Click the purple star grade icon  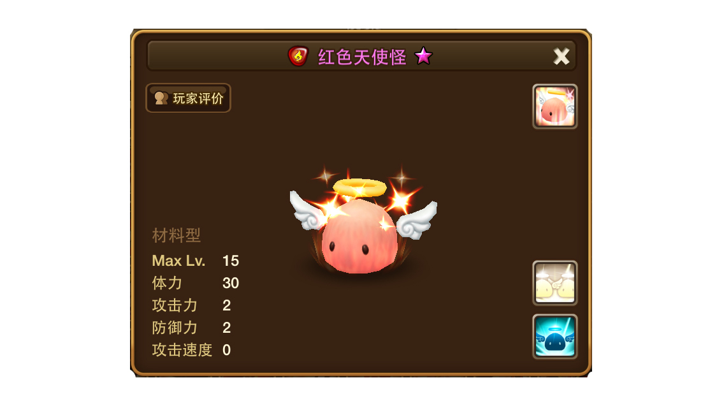click(x=423, y=56)
